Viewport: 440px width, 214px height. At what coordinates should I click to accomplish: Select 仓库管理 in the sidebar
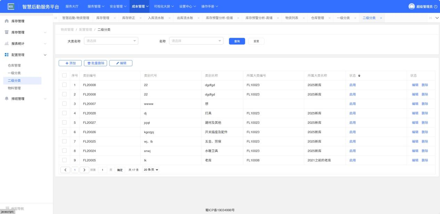coord(14,66)
